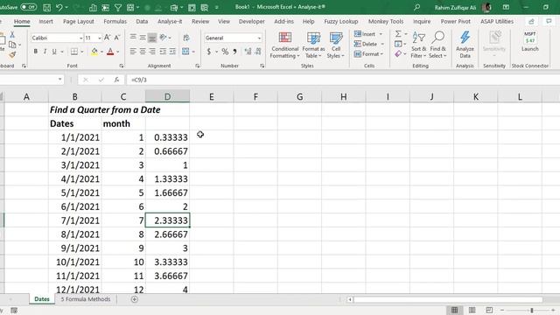
Task: Toggle Center horizontal alignment
Action: (x=143, y=52)
